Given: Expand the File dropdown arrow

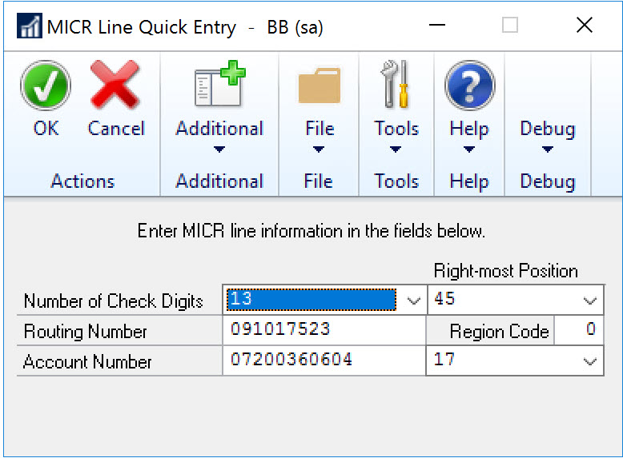Looking at the screenshot, I should 319,149.
